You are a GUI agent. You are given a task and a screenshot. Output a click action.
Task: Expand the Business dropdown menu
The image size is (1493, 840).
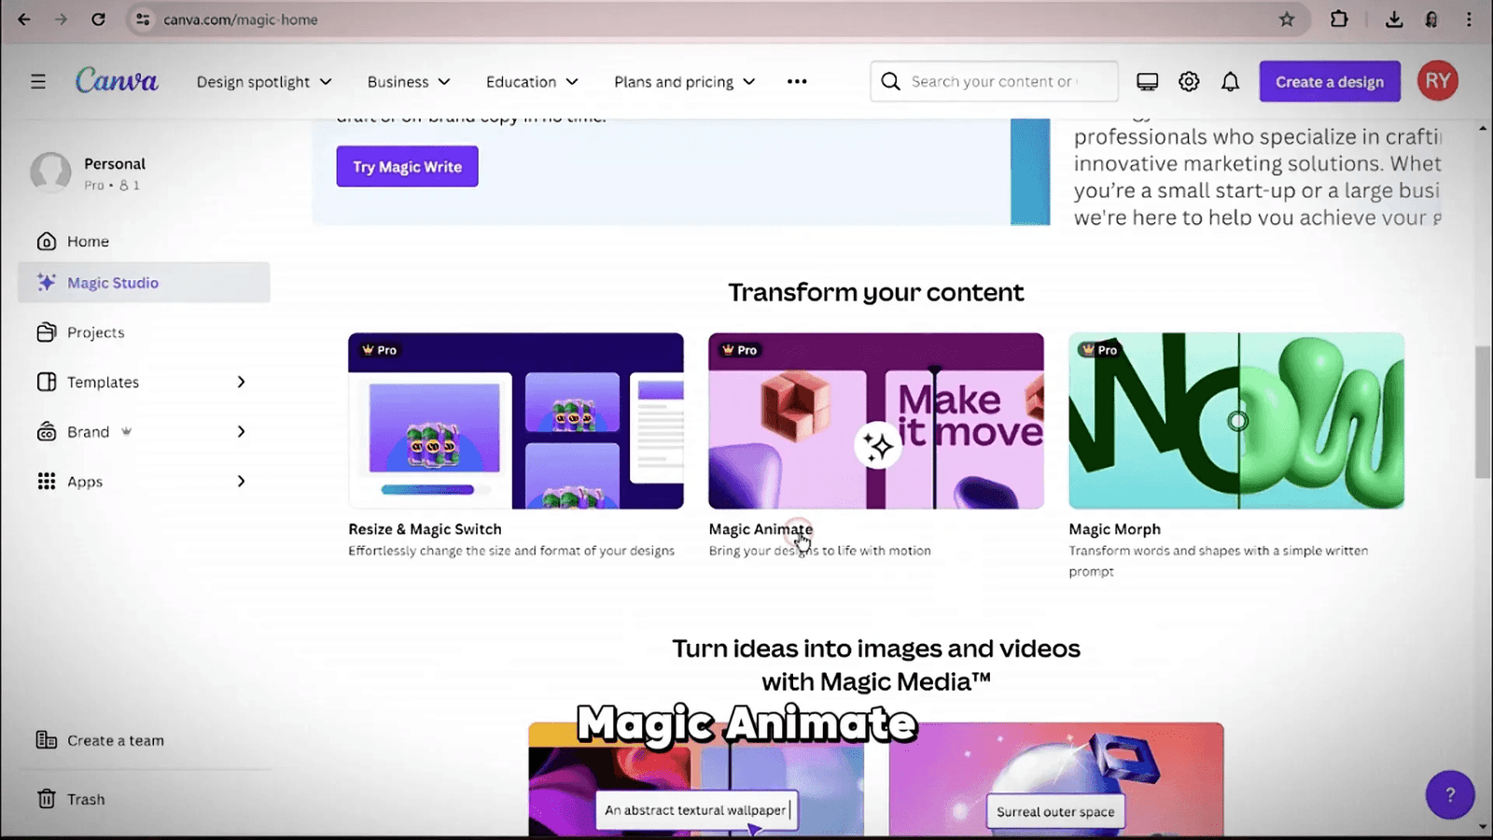[409, 81]
